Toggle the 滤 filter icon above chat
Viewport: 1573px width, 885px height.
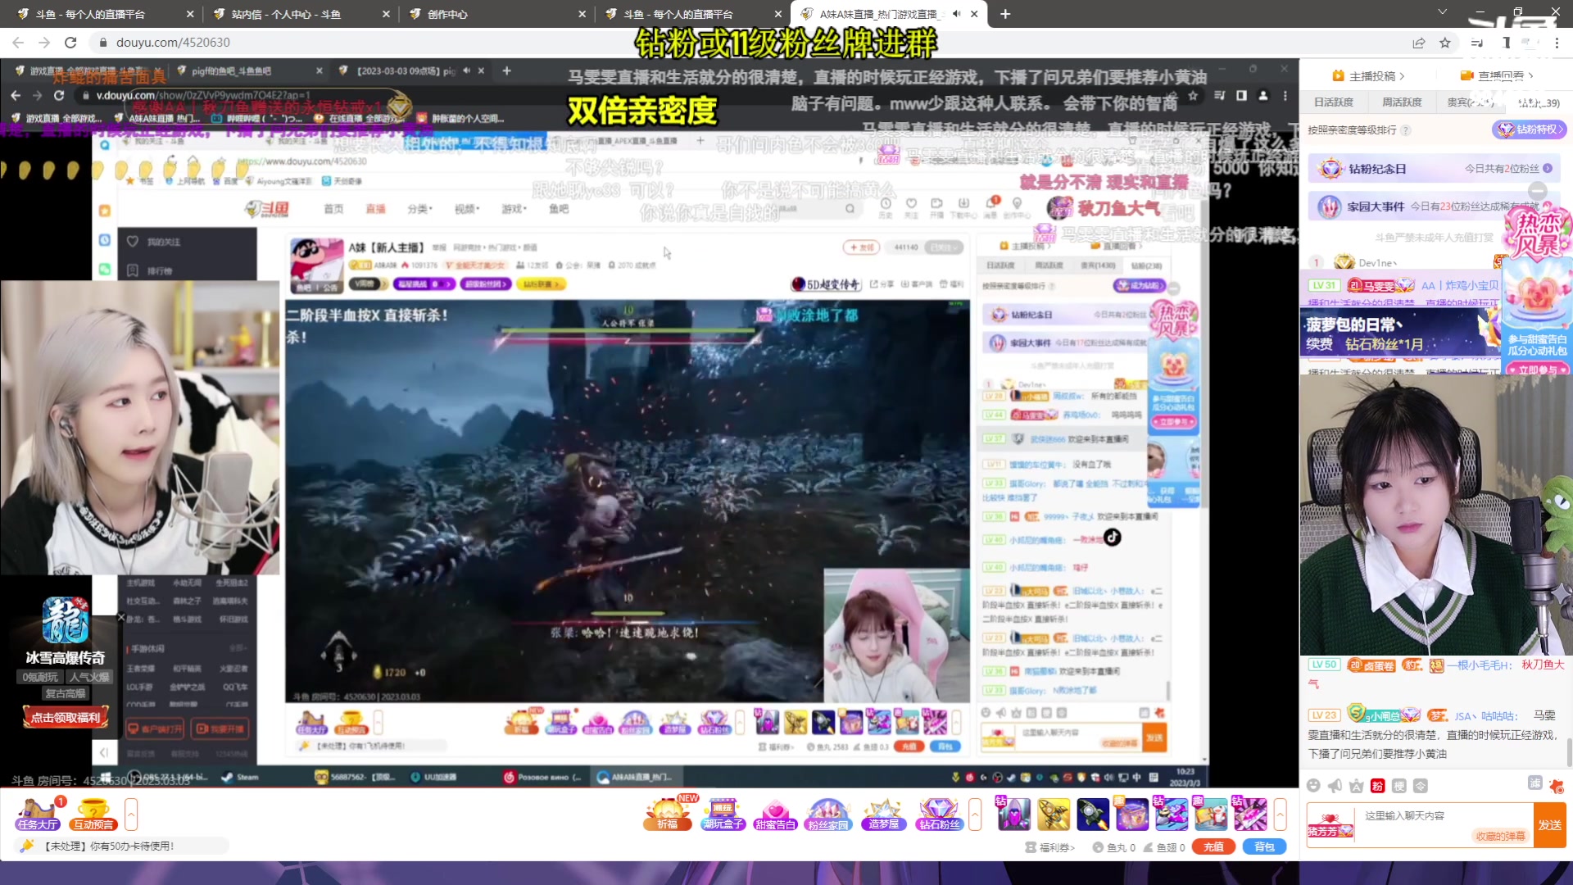[x=1535, y=783]
